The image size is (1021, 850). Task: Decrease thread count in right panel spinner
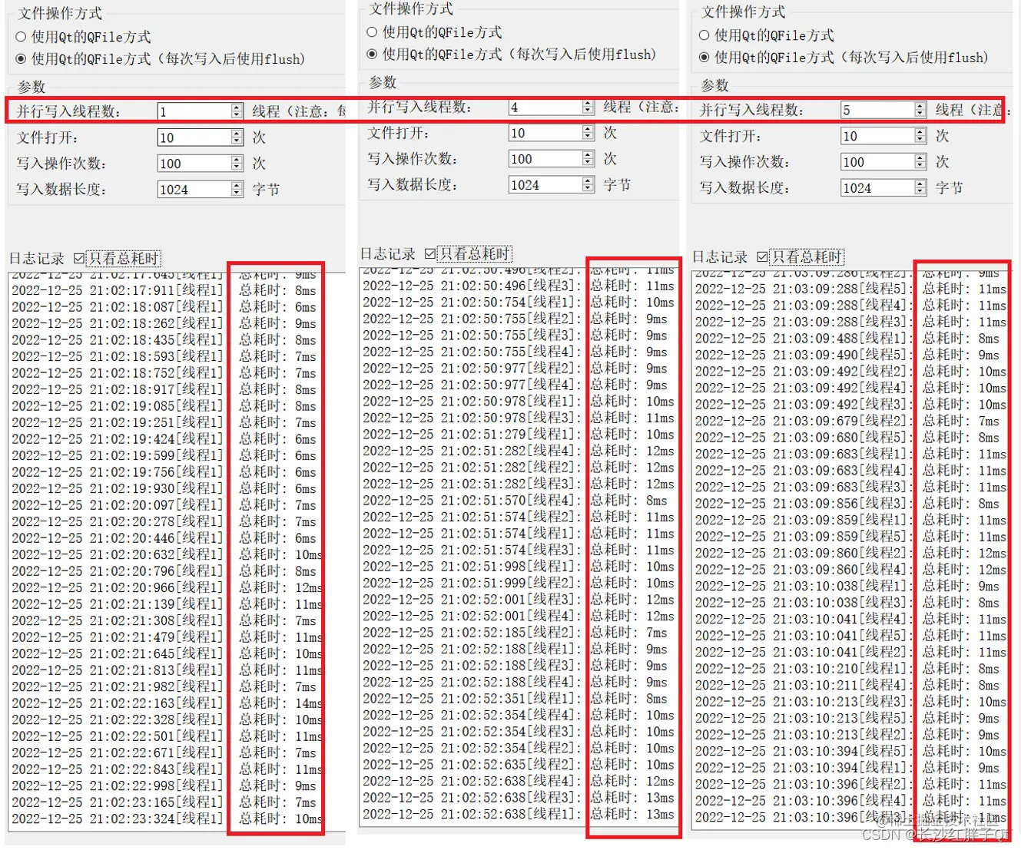[x=920, y=114]
